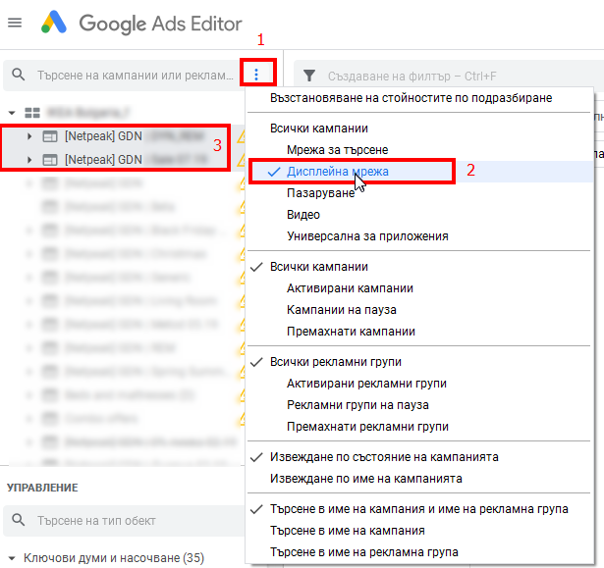604x568 pixels.
Task: Select Активирани рекламни групи option
Action: coord(366,384)
